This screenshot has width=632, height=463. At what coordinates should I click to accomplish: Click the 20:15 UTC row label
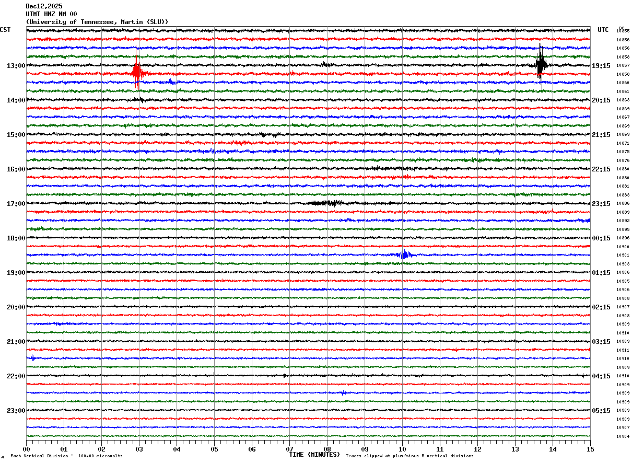pyautogui.click(x=601, y=100)
